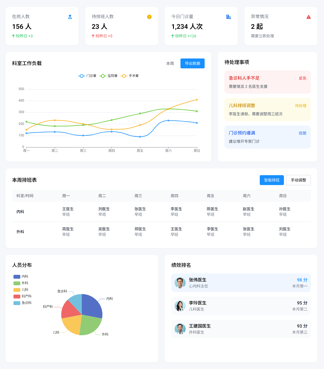
Task: Toggle 内科 in pie chart legend
Action: [x=21, y=276]
